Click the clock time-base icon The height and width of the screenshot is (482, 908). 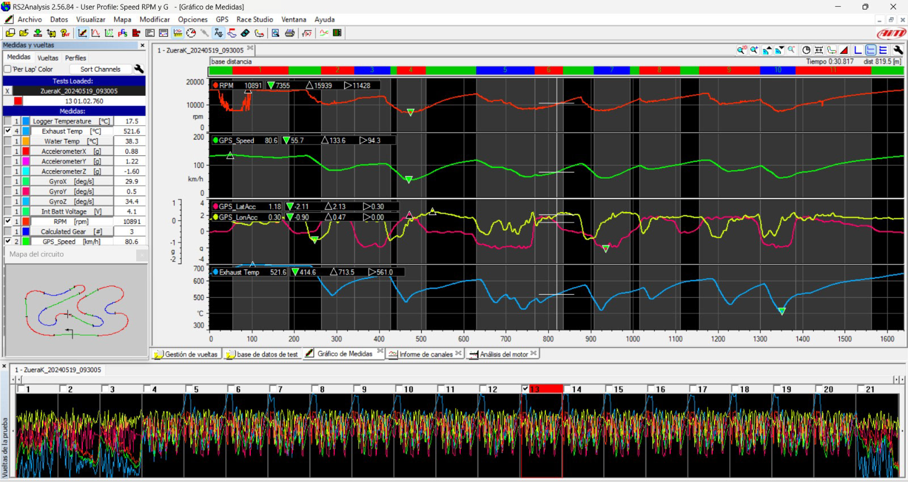coord(806,50)
